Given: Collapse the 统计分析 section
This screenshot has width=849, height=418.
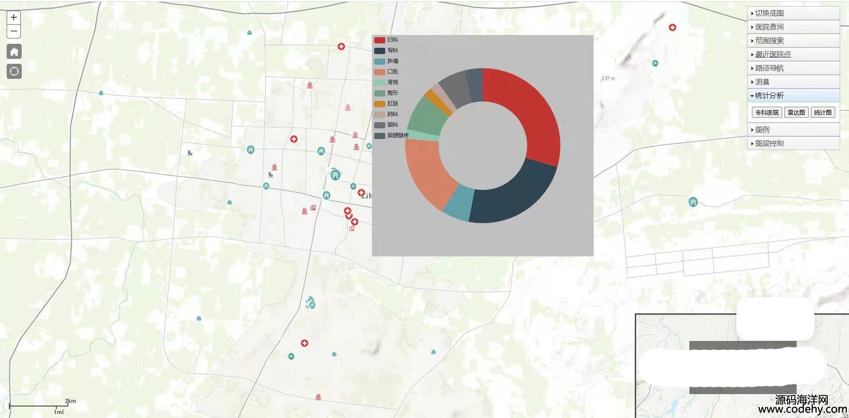Looking at the screenshot, I should coord(769,96).
